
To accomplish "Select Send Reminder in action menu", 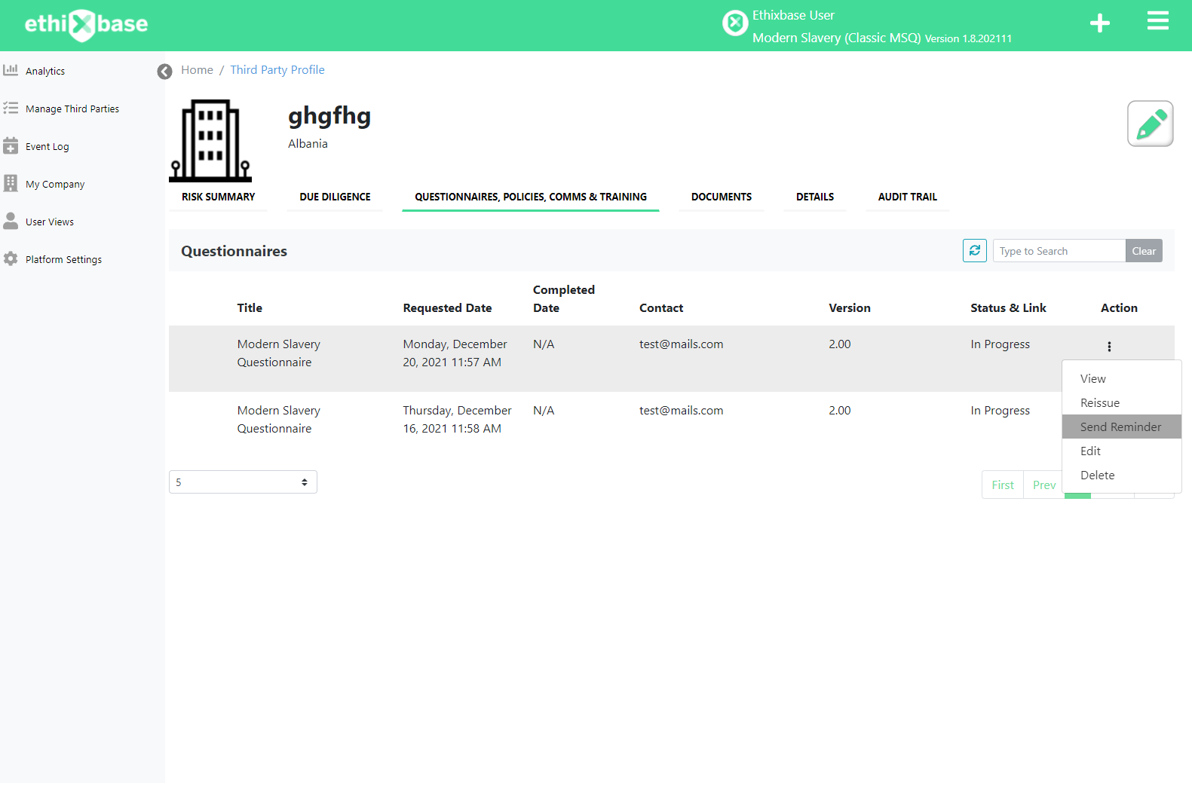I will (1122, 427).
